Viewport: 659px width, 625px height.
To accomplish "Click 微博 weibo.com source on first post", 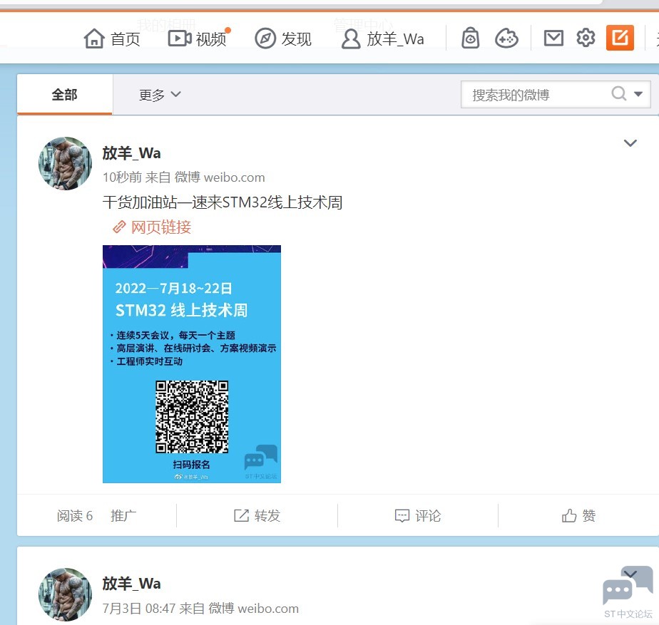I will 220,177.
